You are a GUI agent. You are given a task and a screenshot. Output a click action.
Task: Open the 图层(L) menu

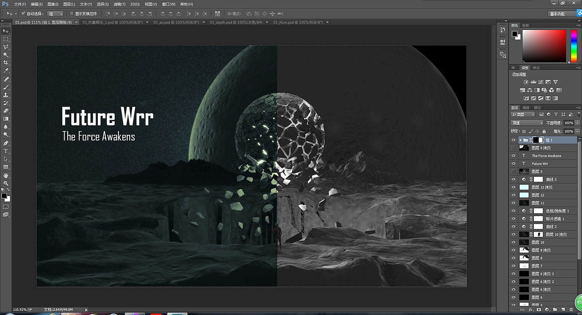point(70,4)
